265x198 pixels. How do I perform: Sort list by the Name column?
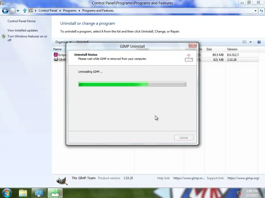(57, 49)
